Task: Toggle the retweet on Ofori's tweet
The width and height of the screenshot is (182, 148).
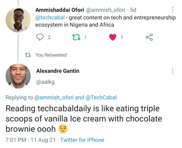Action: 76,37
